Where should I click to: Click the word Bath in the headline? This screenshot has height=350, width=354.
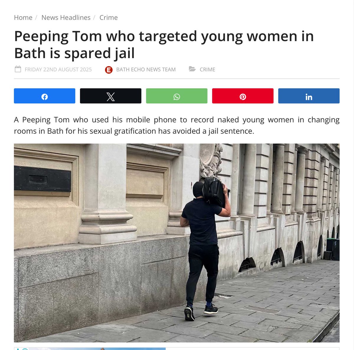[x=29, y=53]
